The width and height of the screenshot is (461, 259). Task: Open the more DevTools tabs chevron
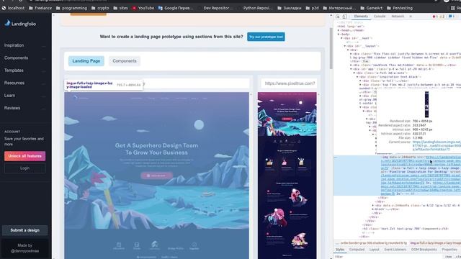(x=411, y=17)
